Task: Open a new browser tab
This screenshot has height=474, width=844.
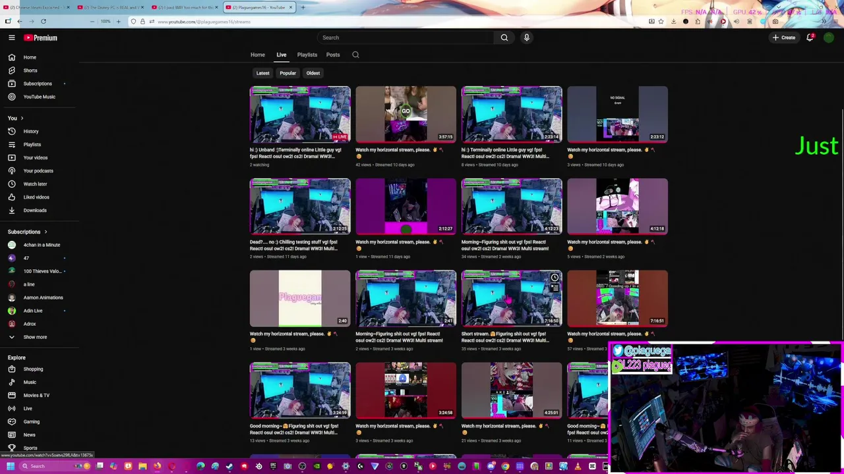Action: [303, 7]
